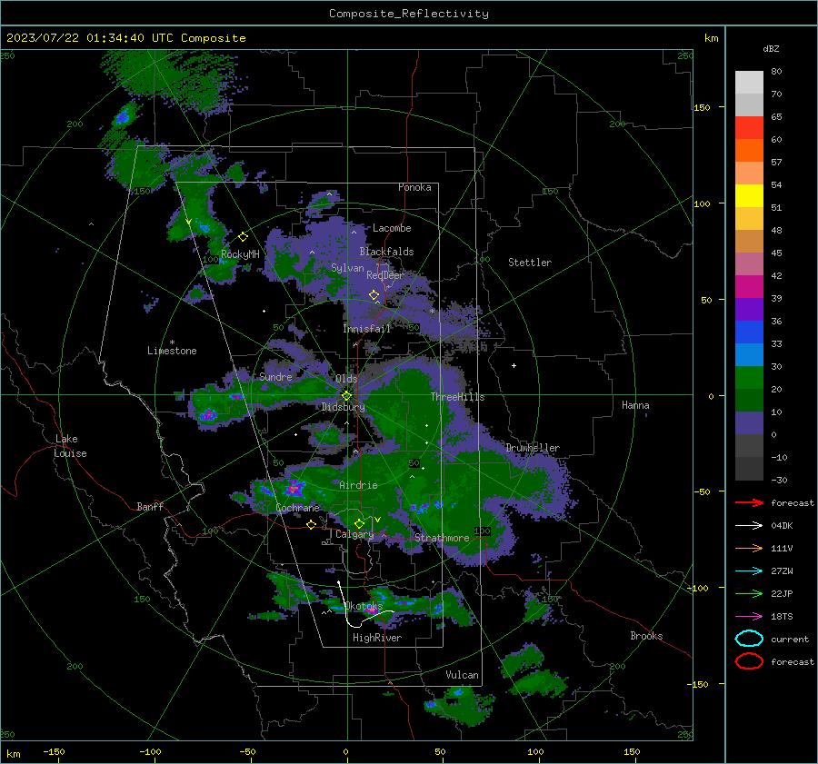Click the Blackfalds town label
Screen dimensions: 818x764
386,252
